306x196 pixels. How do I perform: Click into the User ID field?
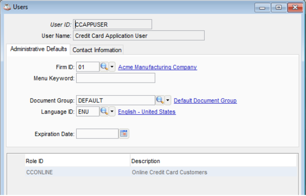tap(112, 24)
